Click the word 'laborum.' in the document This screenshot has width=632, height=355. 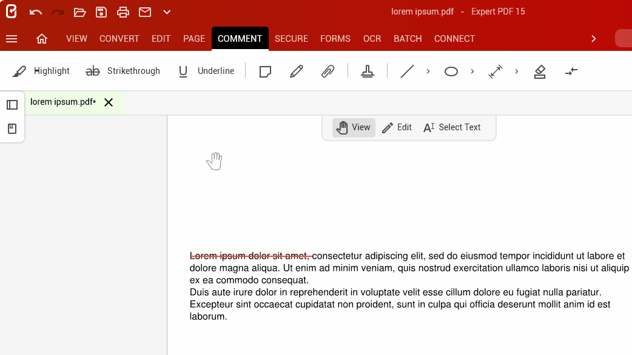tap(209, 316)
